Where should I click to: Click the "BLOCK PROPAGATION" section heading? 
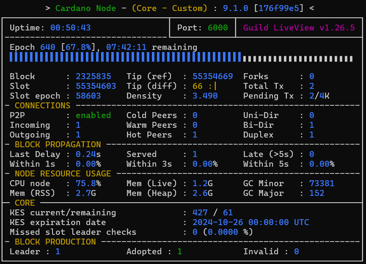pyautogui.click(x=58, y=145)
